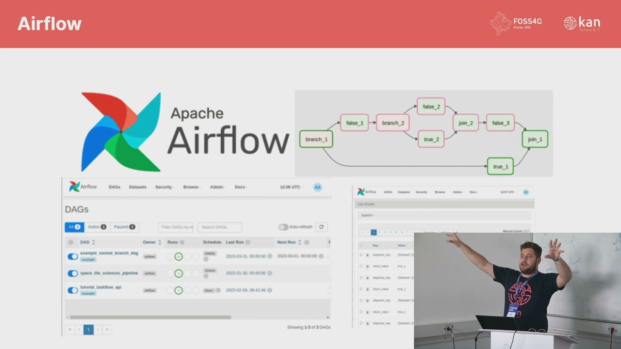Click the false_1 node in the graph
This screenshot has width=621, height=349.
coord(354,123)
